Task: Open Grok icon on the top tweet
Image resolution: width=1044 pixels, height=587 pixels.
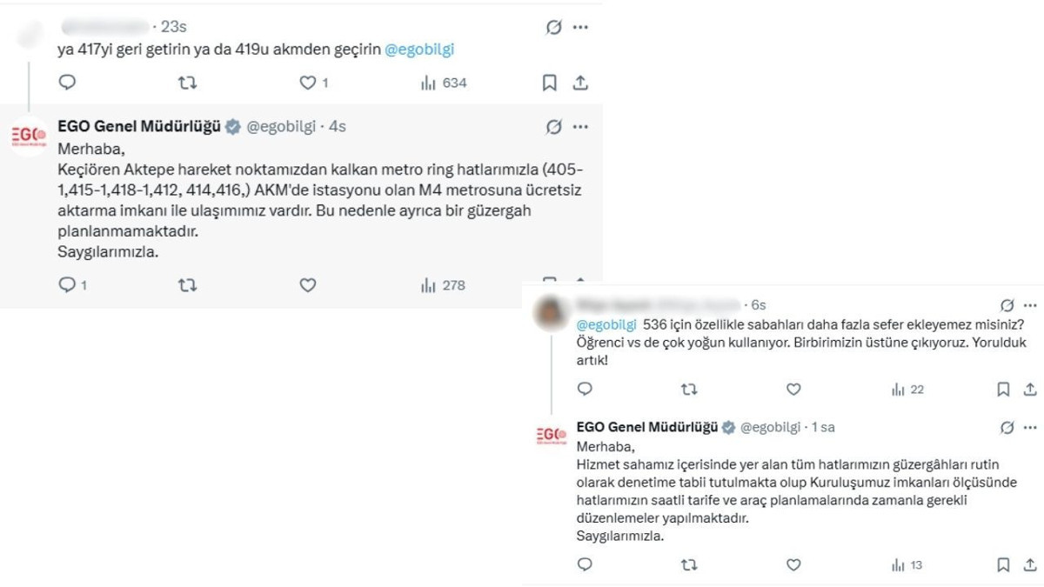Action: 553,27
